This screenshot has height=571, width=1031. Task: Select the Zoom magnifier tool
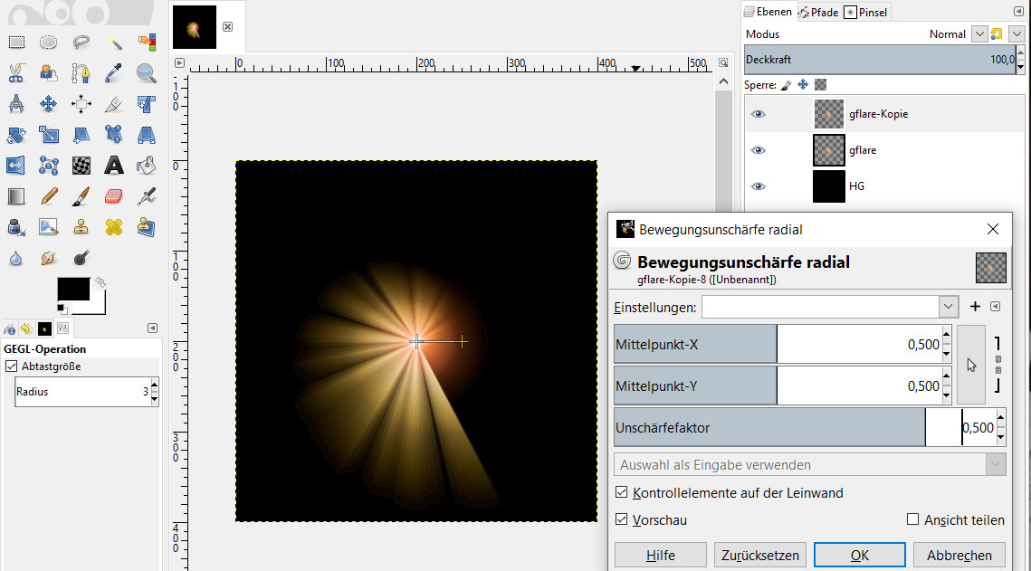pyautogui.click(x=147, y=73)
